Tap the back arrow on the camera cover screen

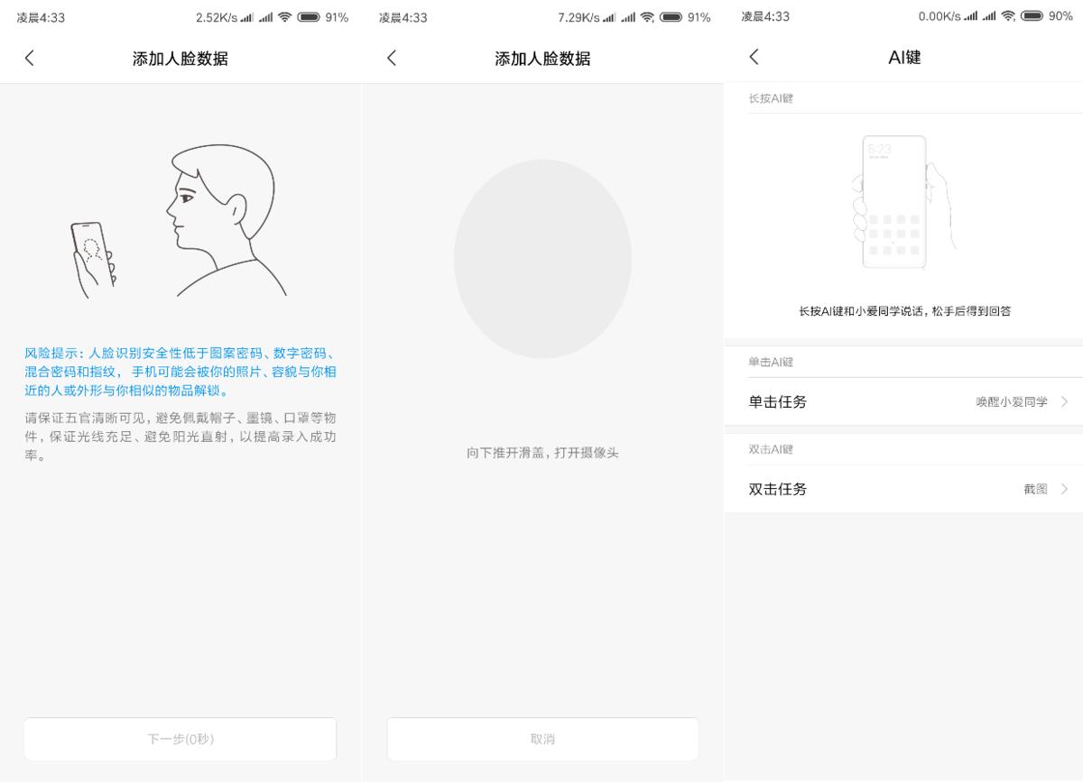[x=391, y=57]
